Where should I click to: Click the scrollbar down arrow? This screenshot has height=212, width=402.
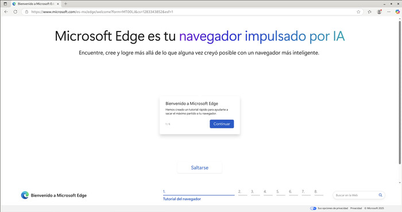[400, 183]
